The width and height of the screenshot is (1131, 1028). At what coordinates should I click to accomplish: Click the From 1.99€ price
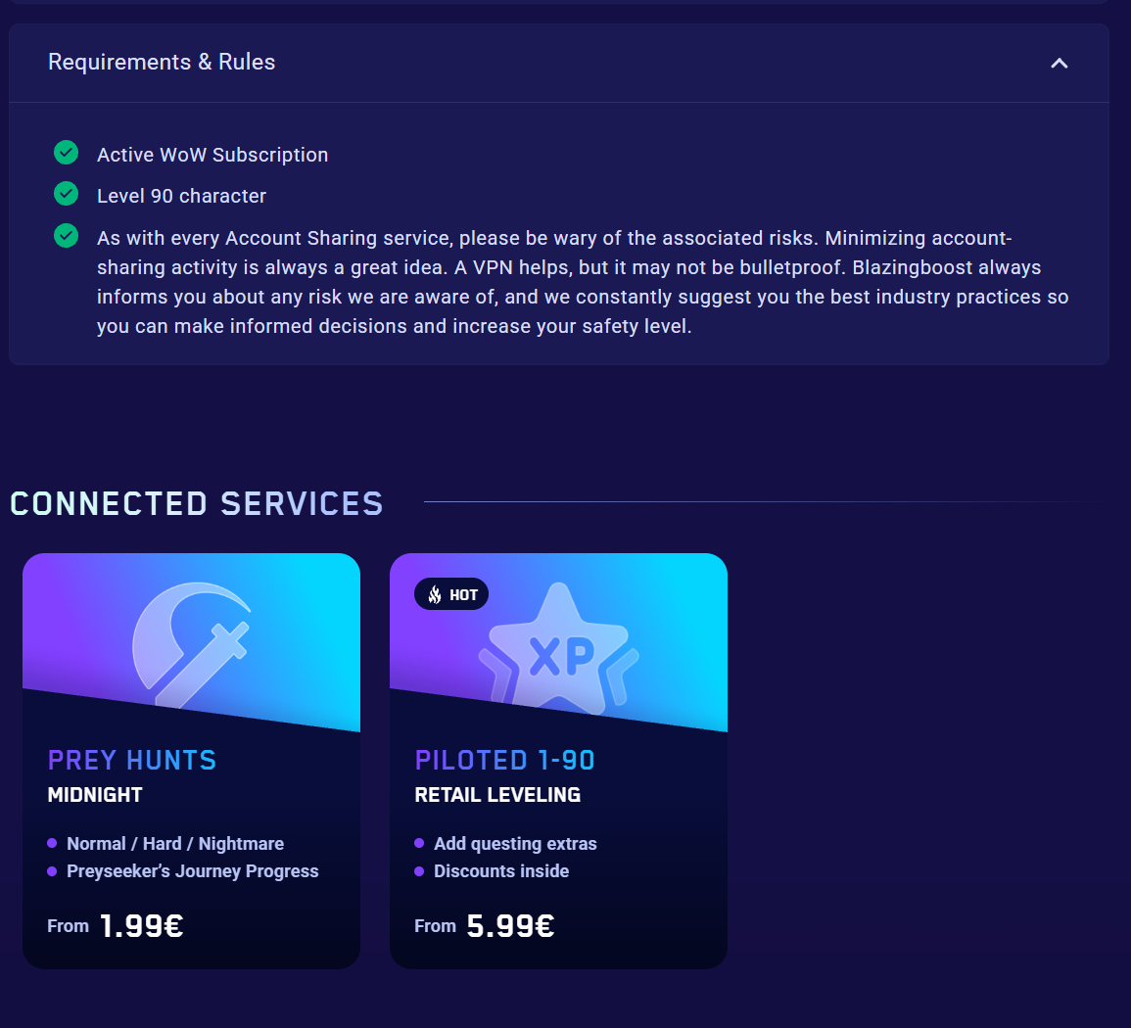[x=116, y=926]
